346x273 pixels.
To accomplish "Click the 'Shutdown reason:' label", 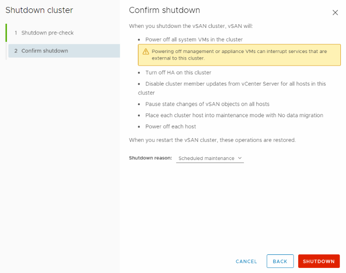I will tap(150, 159).
